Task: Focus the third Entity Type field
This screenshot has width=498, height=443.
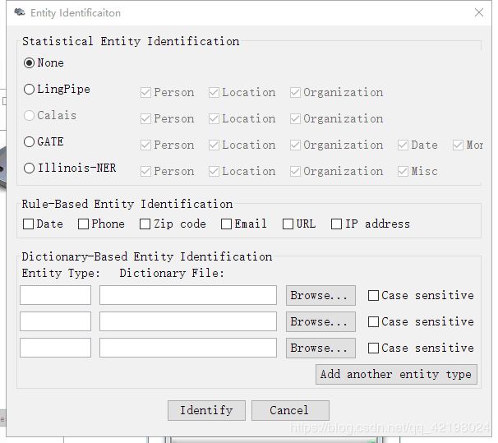Action: point(55,348)
